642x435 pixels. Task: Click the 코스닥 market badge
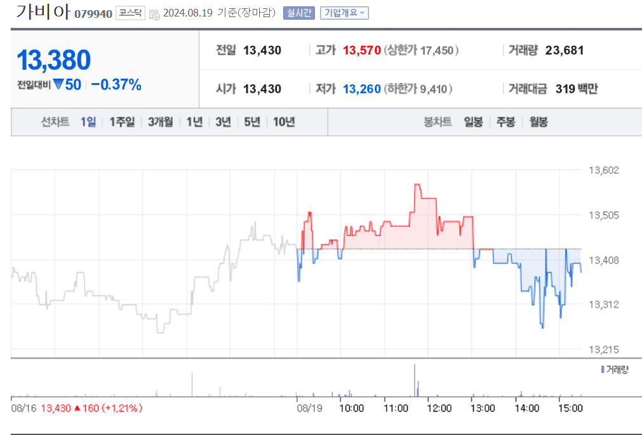[130, 13]
